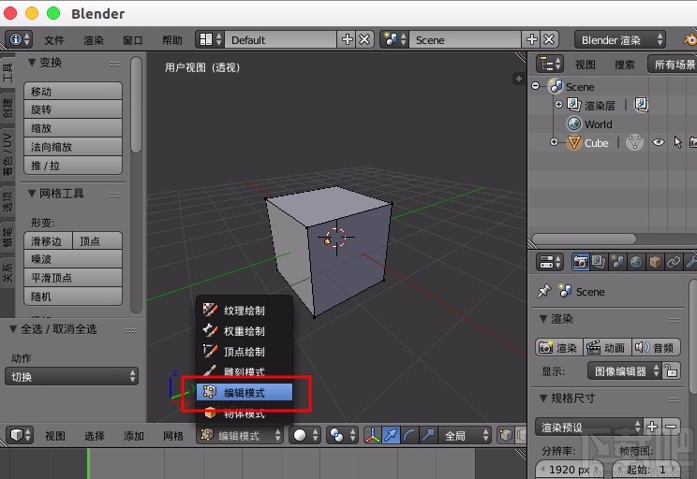Viewport: 697px width, 479px height.
Task: Open the properties editor type selector
Action: point(549,262)
